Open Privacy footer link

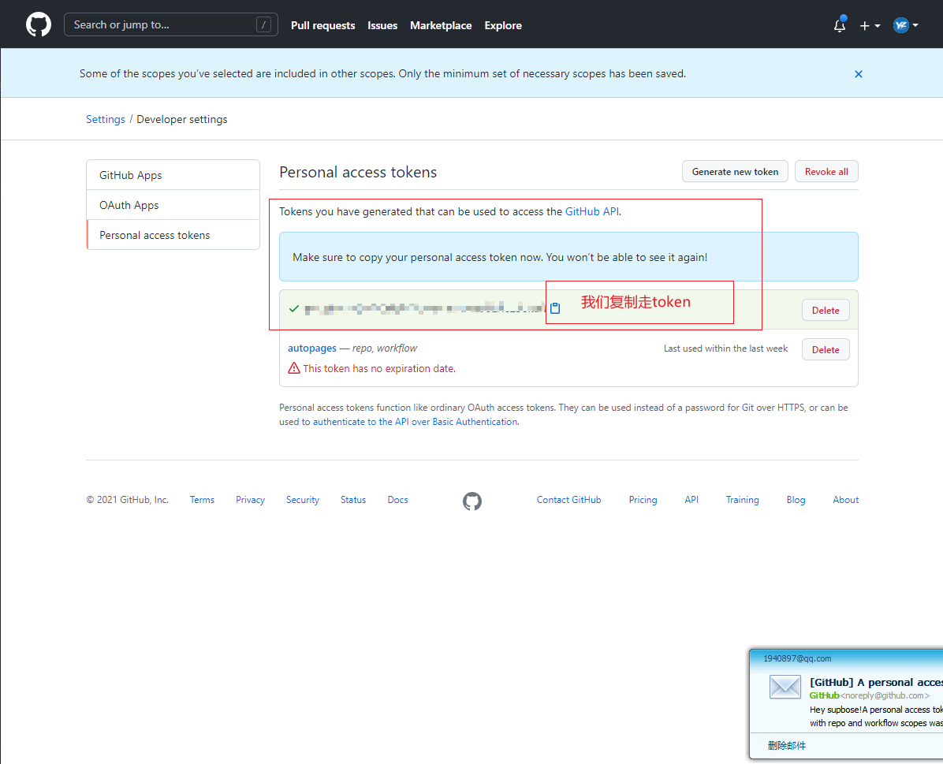click(x=250, y=500)
